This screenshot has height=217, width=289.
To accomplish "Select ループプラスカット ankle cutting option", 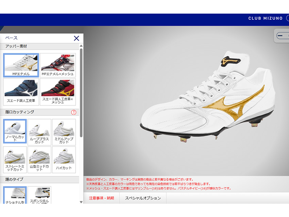I will [39, 132].
